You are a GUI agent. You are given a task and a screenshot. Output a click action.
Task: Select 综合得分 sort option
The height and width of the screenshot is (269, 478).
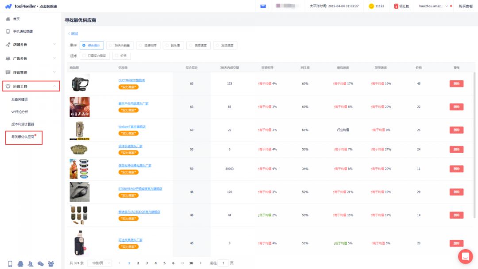coord(92,46)
